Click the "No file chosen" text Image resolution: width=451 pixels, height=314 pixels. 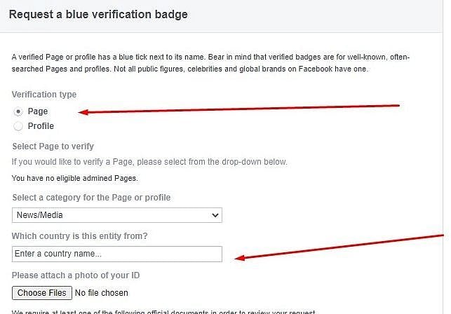click(x=101, y=292)
